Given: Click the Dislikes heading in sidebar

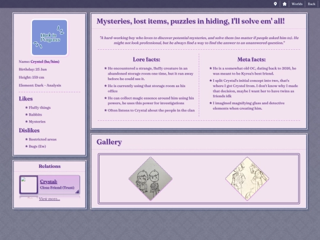Looking at the screenshot, I should point(29,130).
